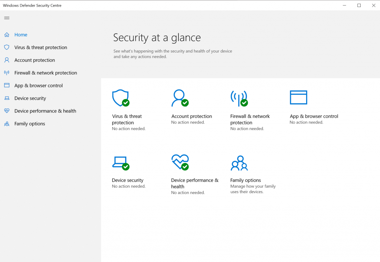The height and width of the screenshot is (262, 380).
Task: Select the shield icon beside Virus & threat protection
Action: point(7,47)
